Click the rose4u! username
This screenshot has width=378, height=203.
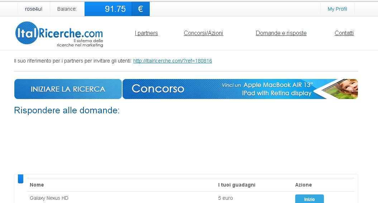click(34, 9)
